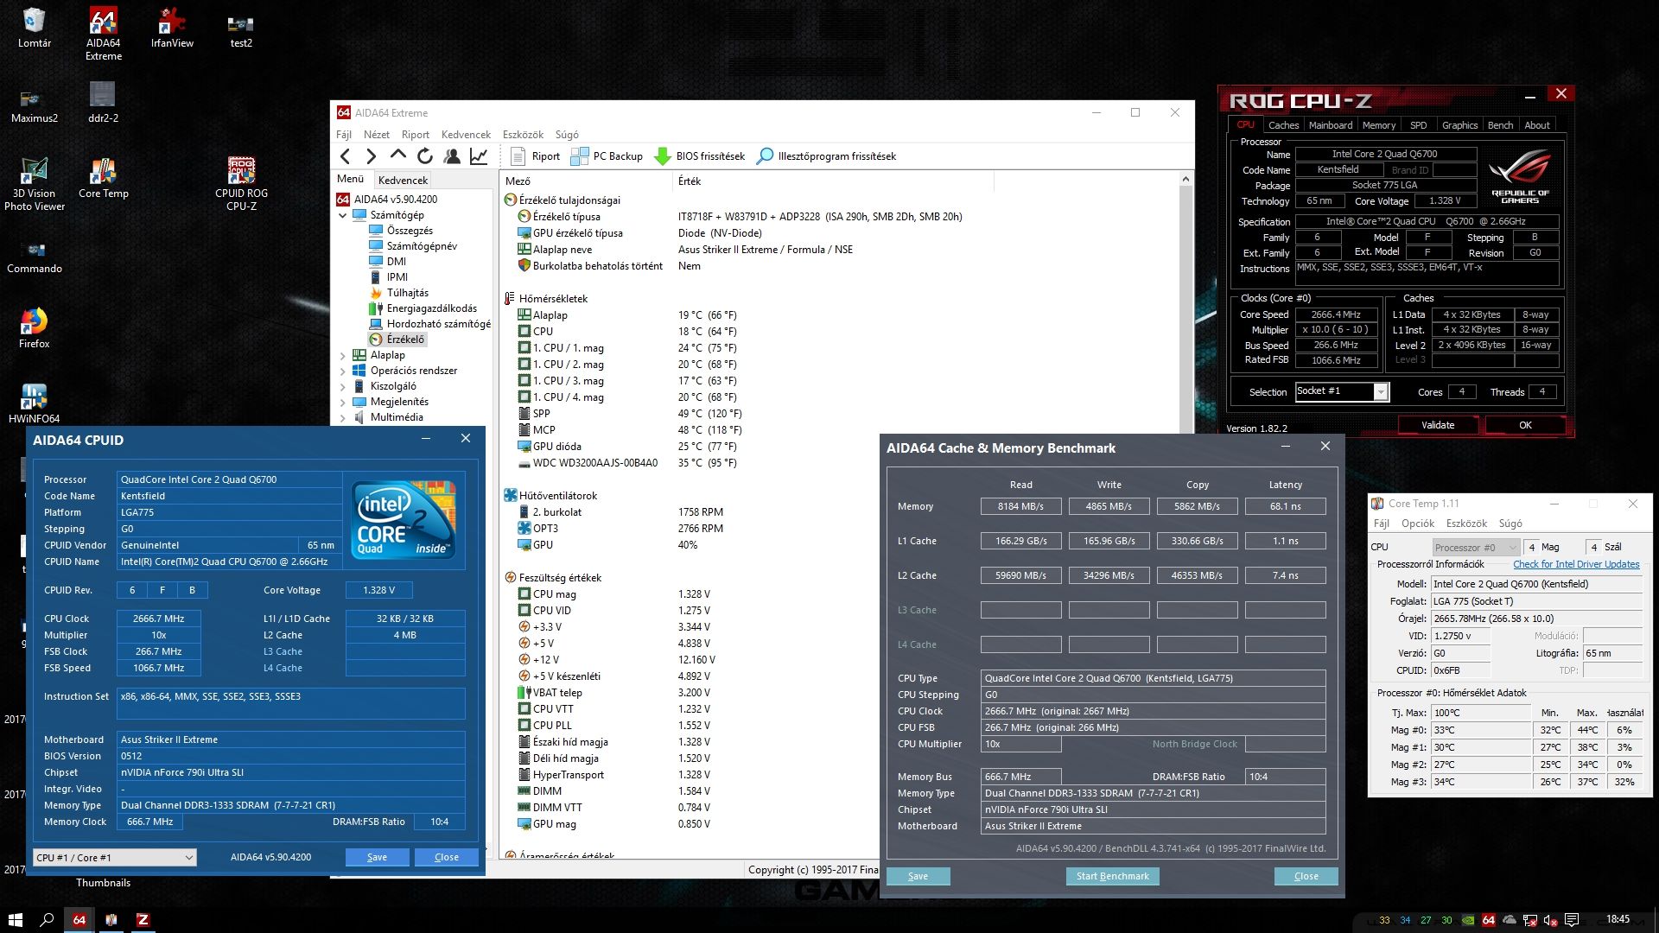Click the Érték column header
Screen dimensions: 1659x933
[833, 181]
